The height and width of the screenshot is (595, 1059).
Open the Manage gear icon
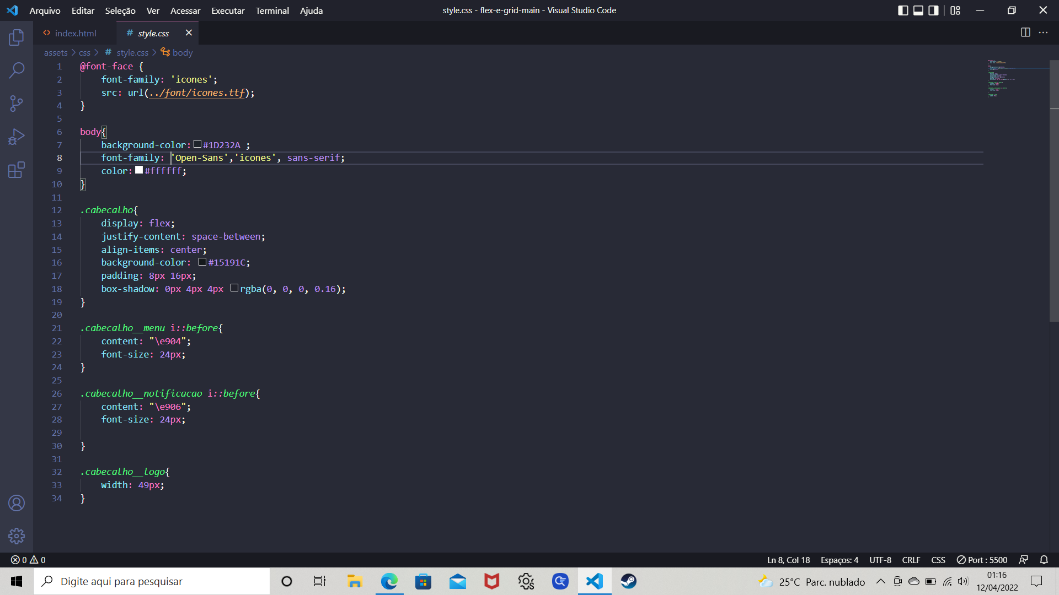pyautogui.click(x=17, y=536)
